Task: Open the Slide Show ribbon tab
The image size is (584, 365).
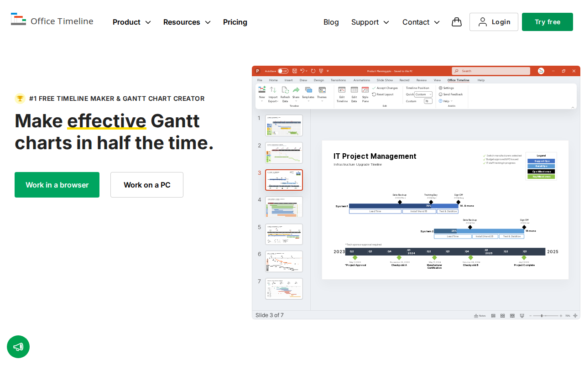Action: 385,80
